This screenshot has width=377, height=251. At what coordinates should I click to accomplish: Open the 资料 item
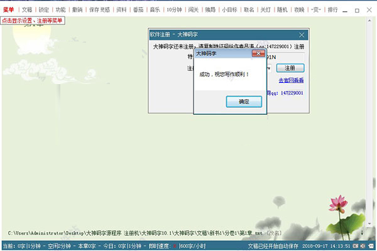pos(121,10)
